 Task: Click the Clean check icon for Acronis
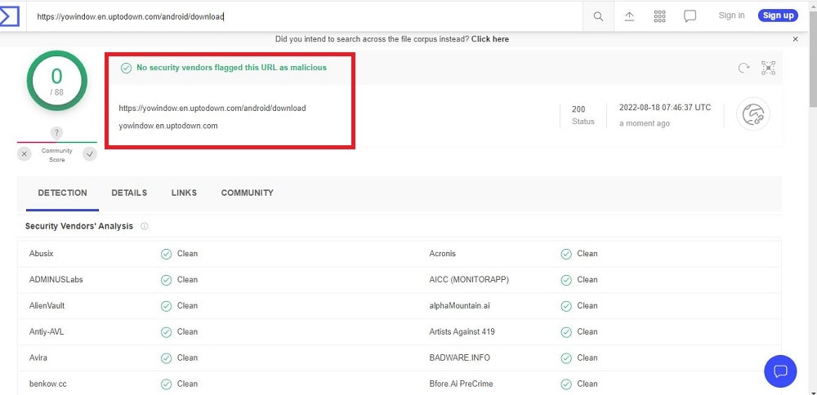click(566, 254)
